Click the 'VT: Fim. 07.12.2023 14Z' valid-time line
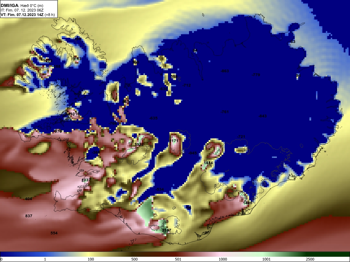Image resolution: width=350 pixels, height=262 pixels. [x=22, y=15]
